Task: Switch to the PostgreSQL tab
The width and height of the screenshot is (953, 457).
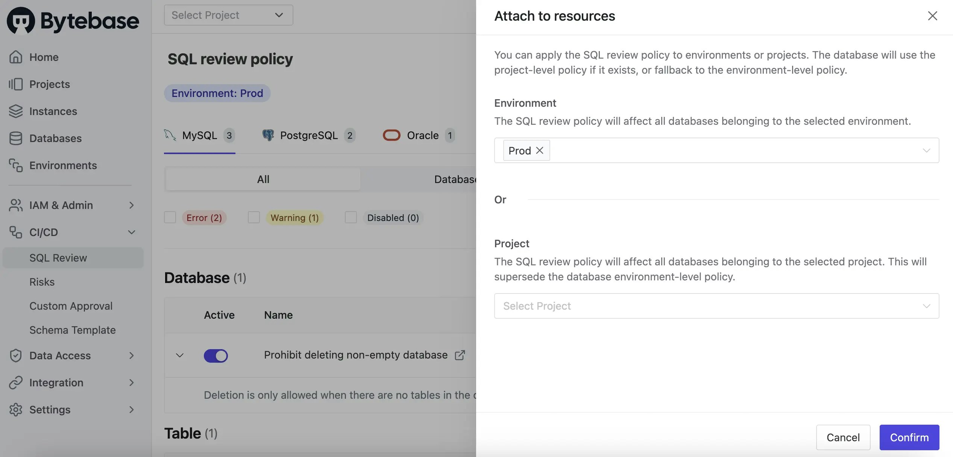Action: click(x=308, y=135)
